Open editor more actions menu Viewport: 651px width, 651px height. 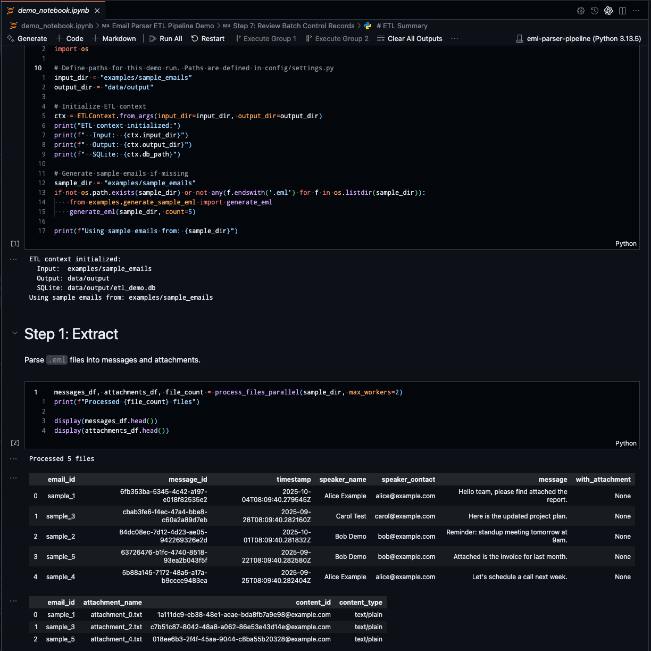[636, 11]
